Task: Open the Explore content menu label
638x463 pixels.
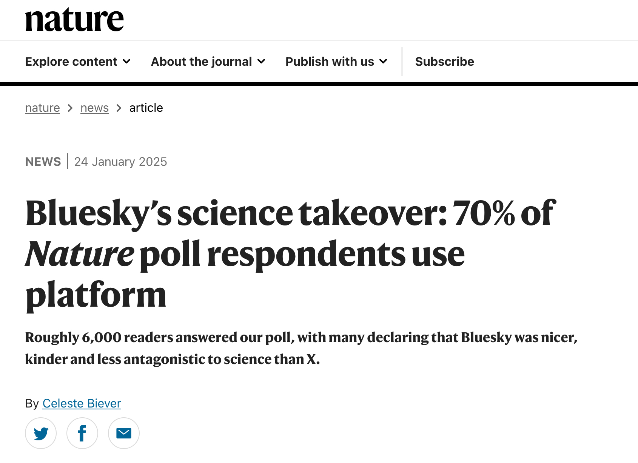Action: coord(71,62)
